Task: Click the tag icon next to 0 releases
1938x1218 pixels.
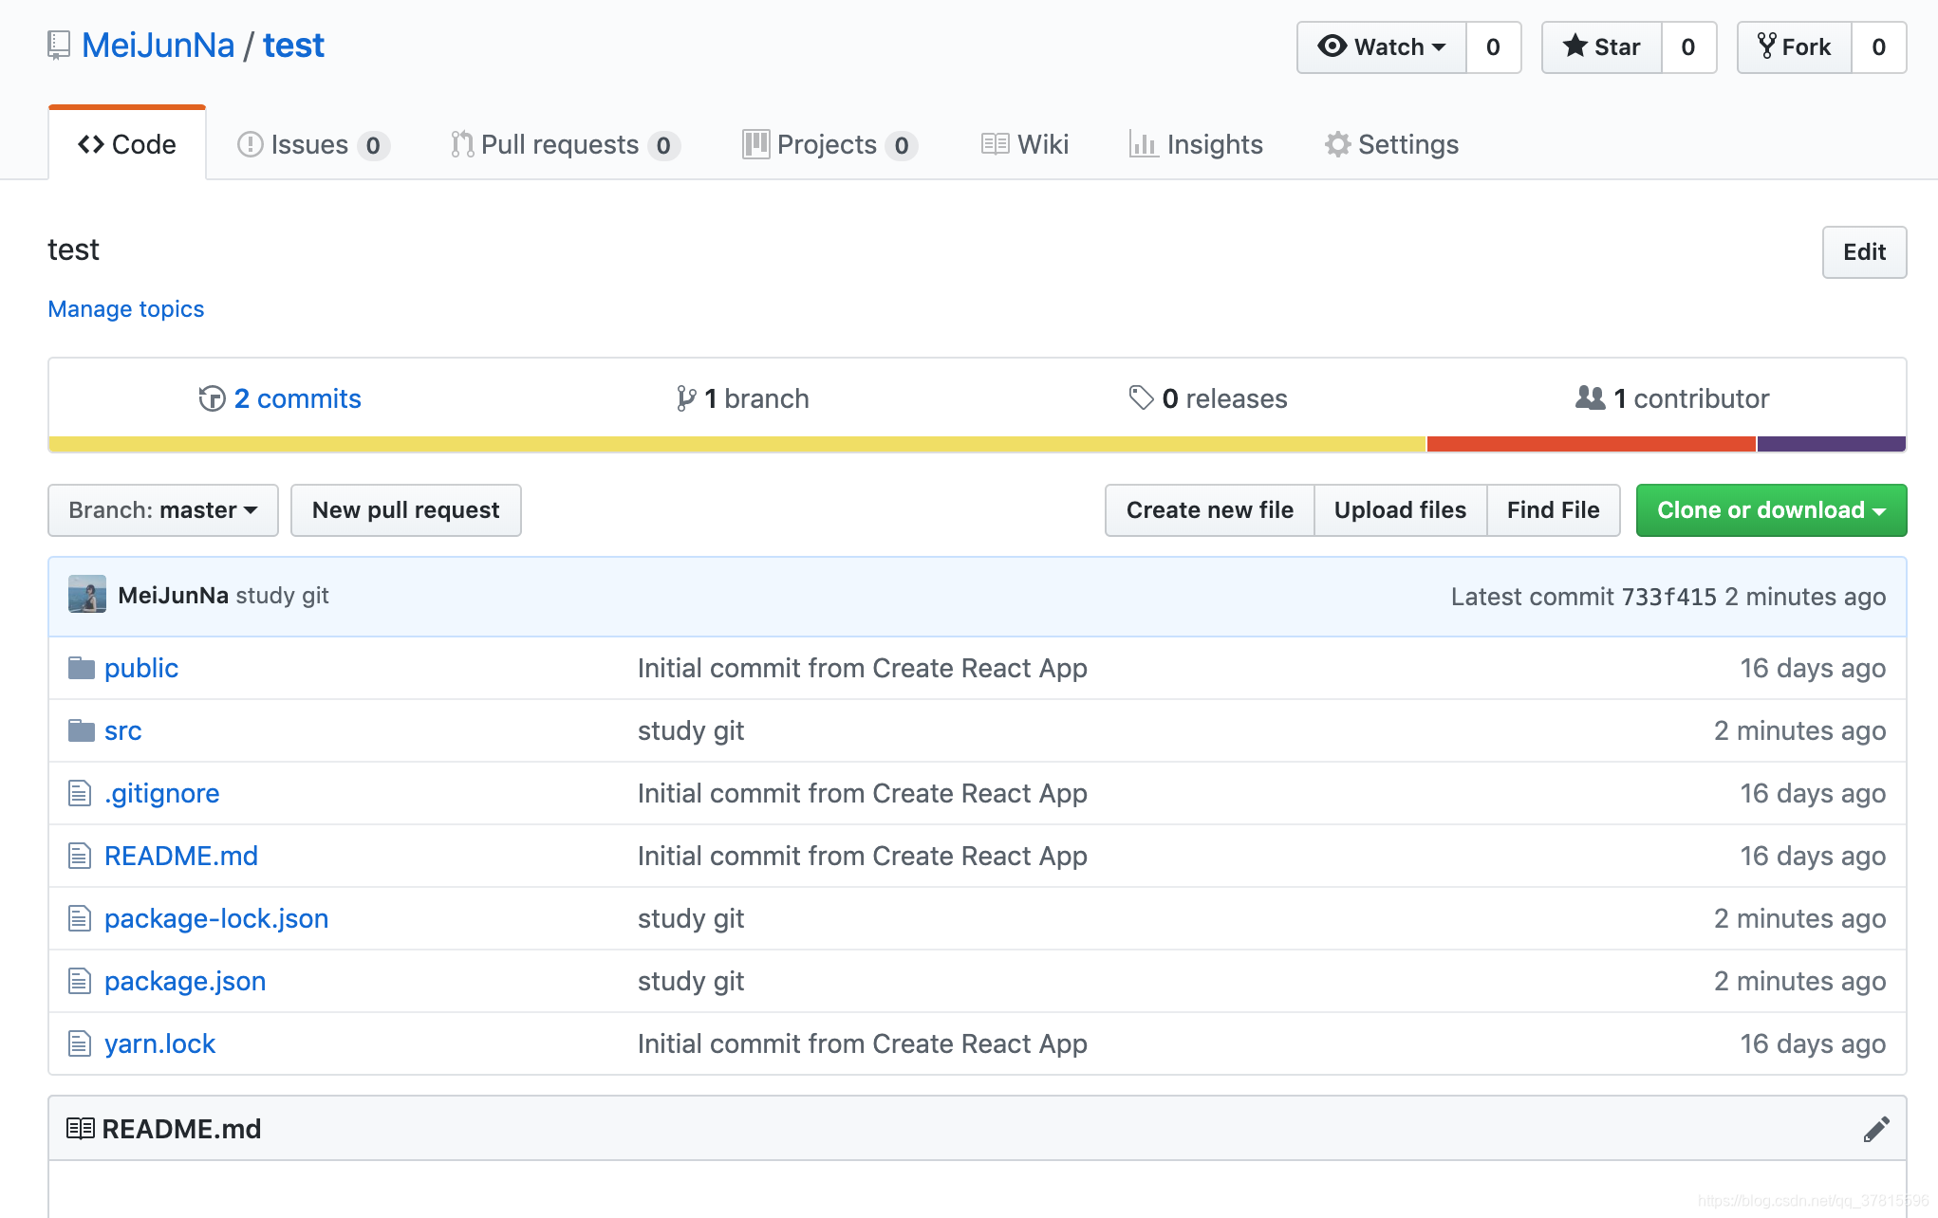Action: tap(1141, 397)
